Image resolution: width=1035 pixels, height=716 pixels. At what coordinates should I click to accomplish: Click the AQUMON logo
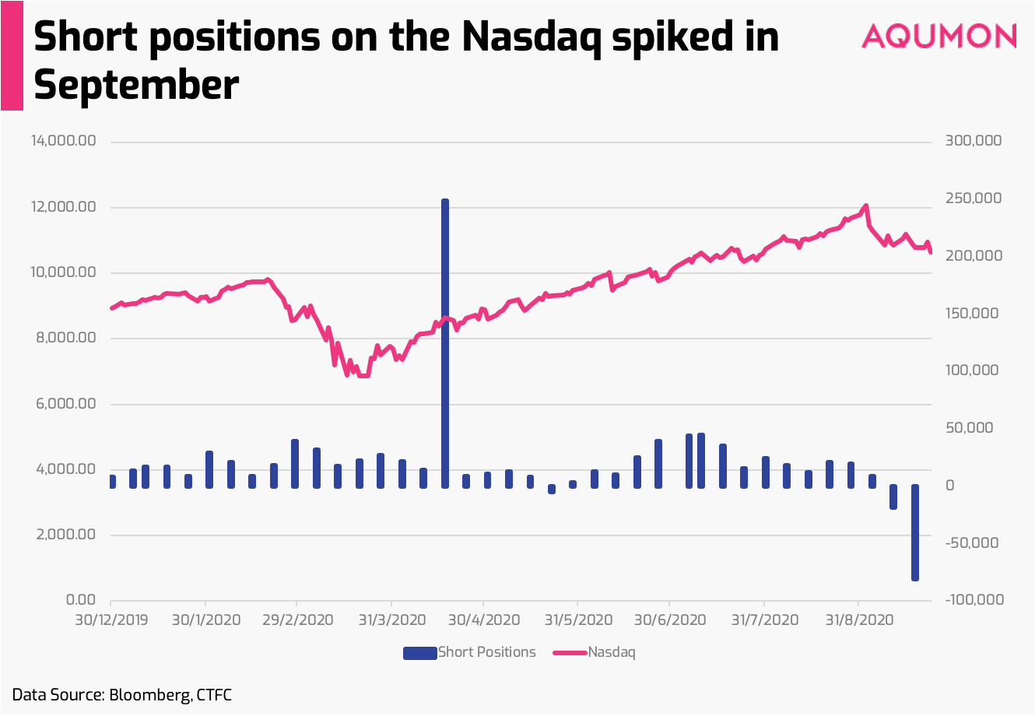pos(939,36)
